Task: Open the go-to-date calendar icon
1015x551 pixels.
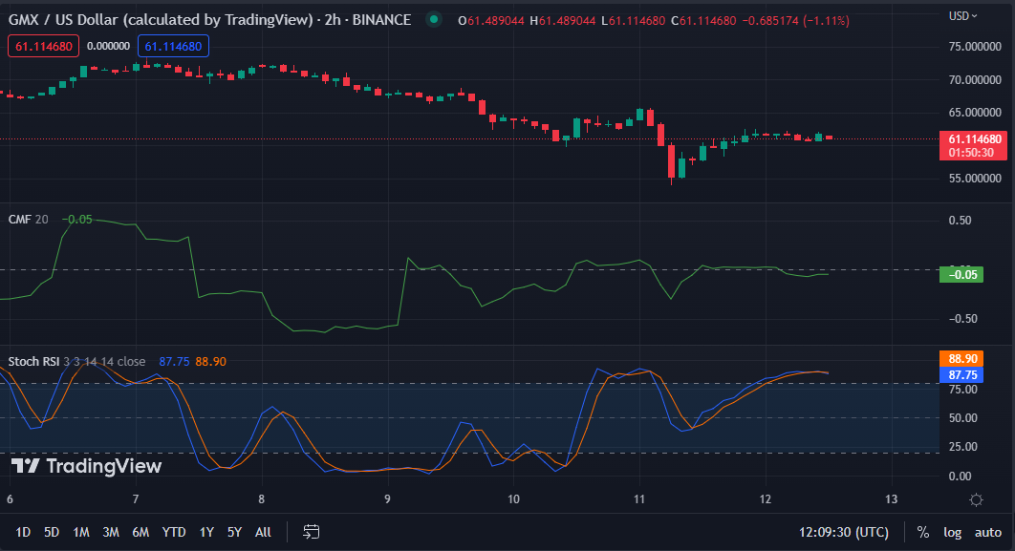Action: 312,532
